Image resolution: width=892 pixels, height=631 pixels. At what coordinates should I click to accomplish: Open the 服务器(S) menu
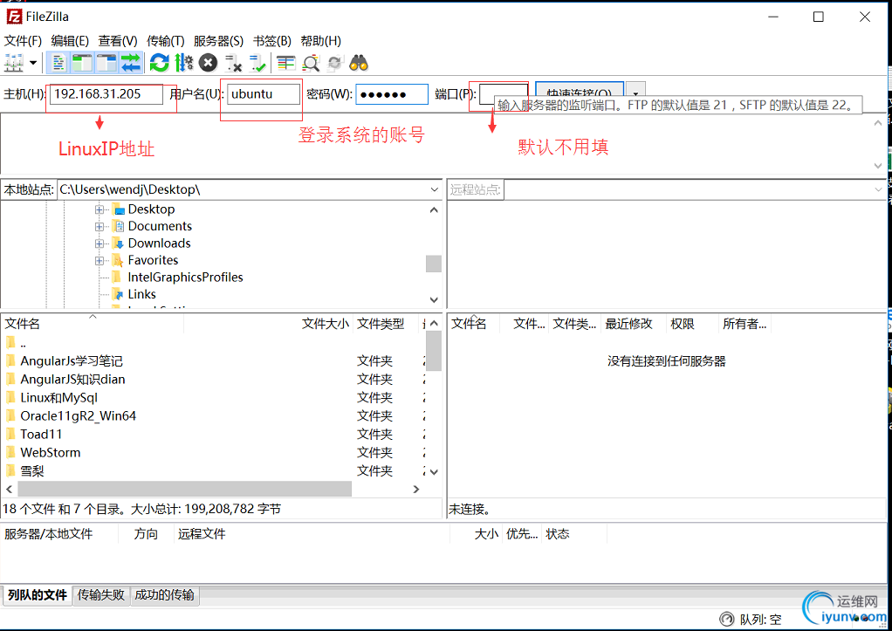[x=218, y=41]
